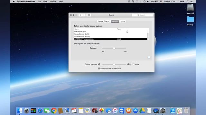Select Soundflower (2ch) output device

[110, 34]
